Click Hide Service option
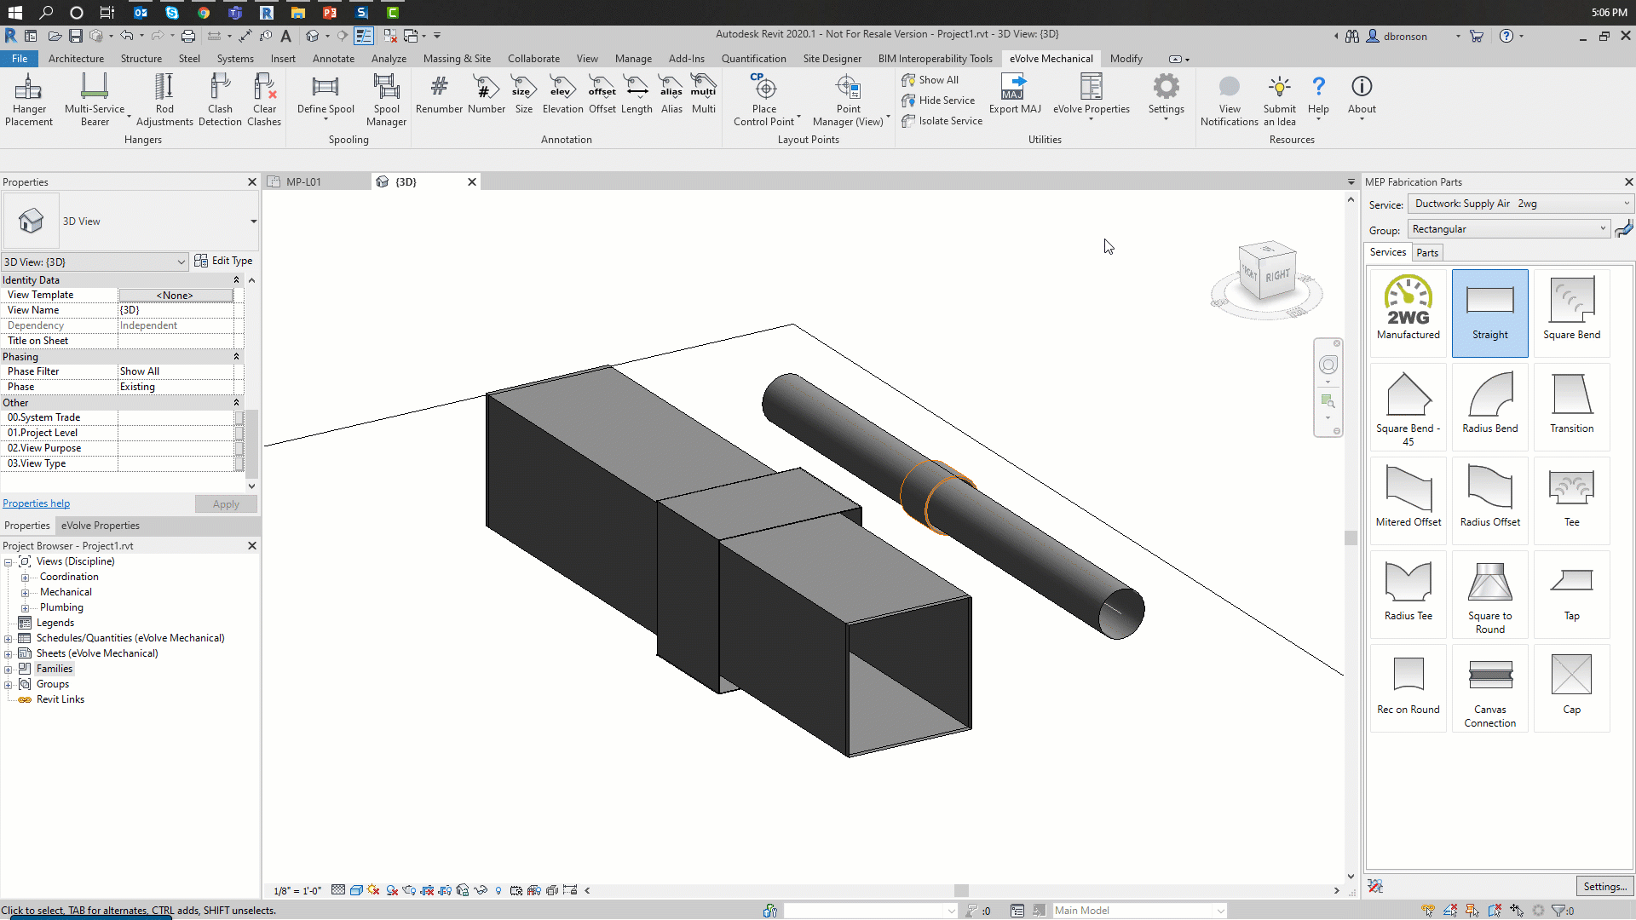This screenshot has height=920, width=1636. (938, 101)
